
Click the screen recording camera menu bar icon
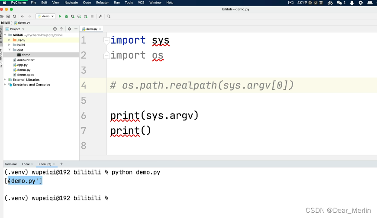(x=291, y=3)
